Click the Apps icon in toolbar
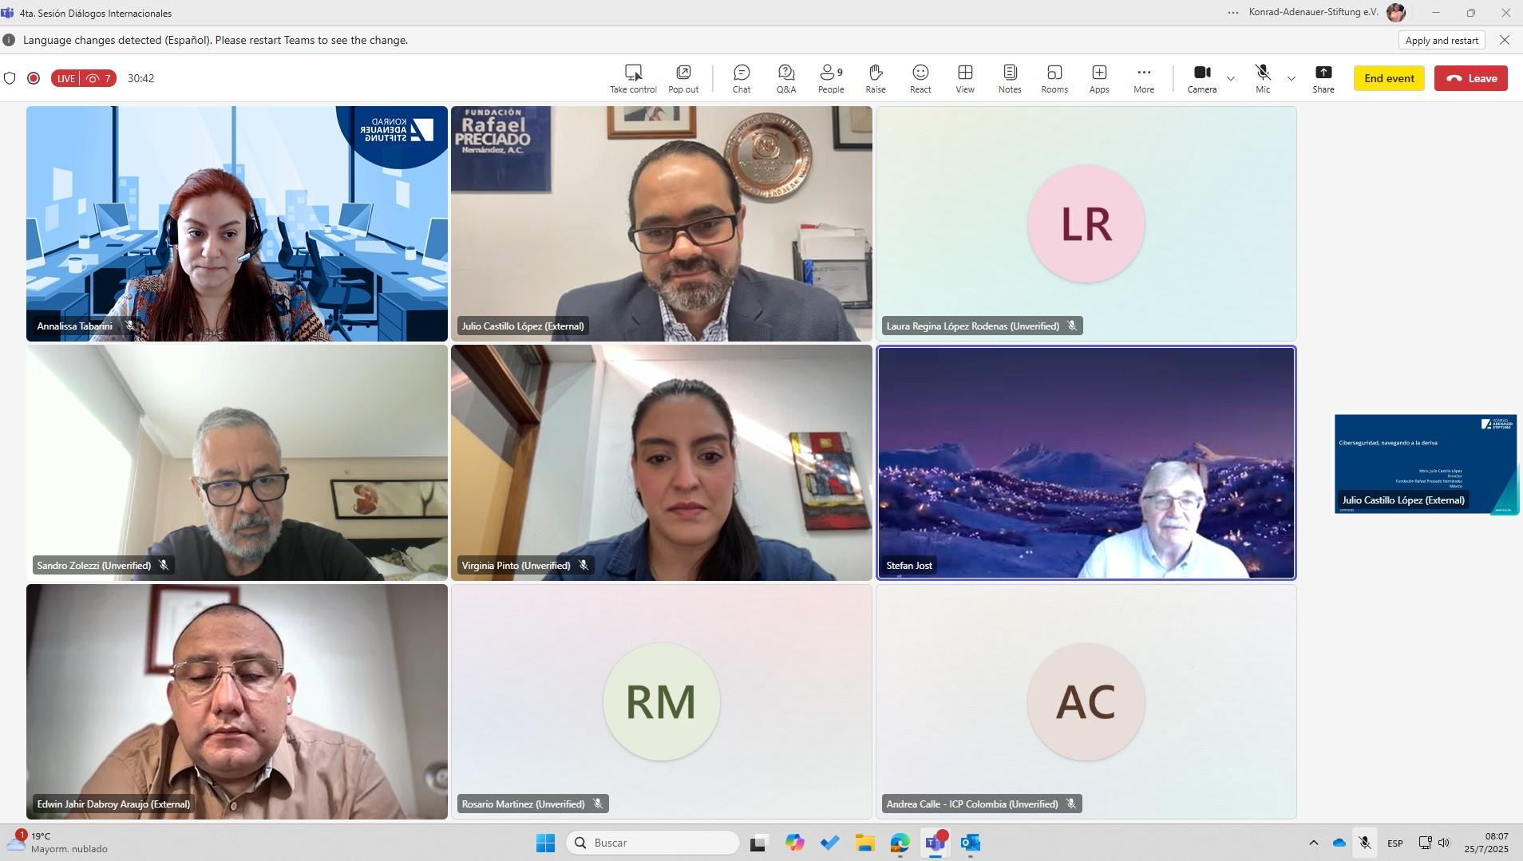Viewport: 1523px width, 861px height. [x=1098, y=78]
